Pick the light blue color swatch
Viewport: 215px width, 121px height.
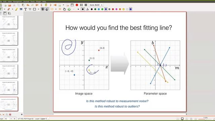click(x=99, y=9)
